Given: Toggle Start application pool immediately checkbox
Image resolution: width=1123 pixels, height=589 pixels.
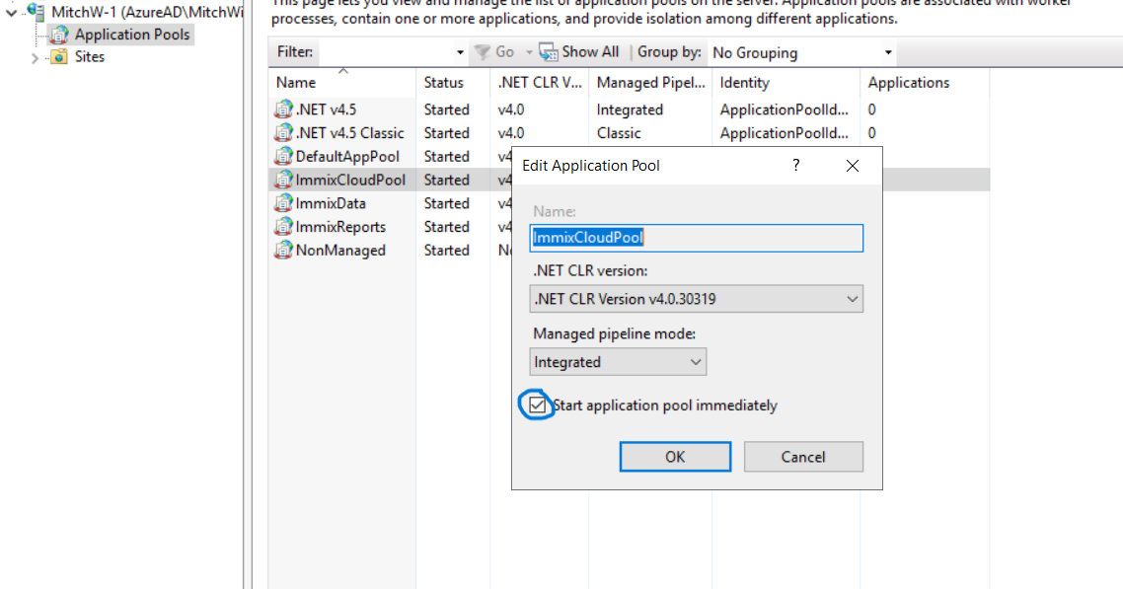Looking at the screenshot, I should (x=537, y=405).
